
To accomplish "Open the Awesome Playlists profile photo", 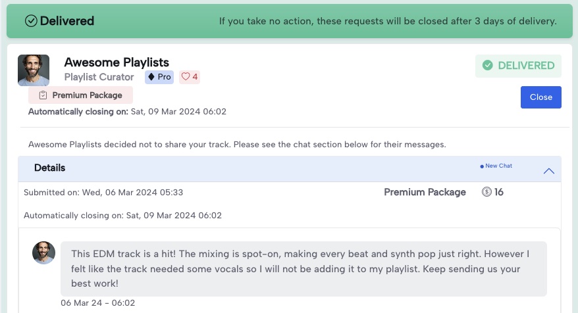I will click(x=34, y=70).
